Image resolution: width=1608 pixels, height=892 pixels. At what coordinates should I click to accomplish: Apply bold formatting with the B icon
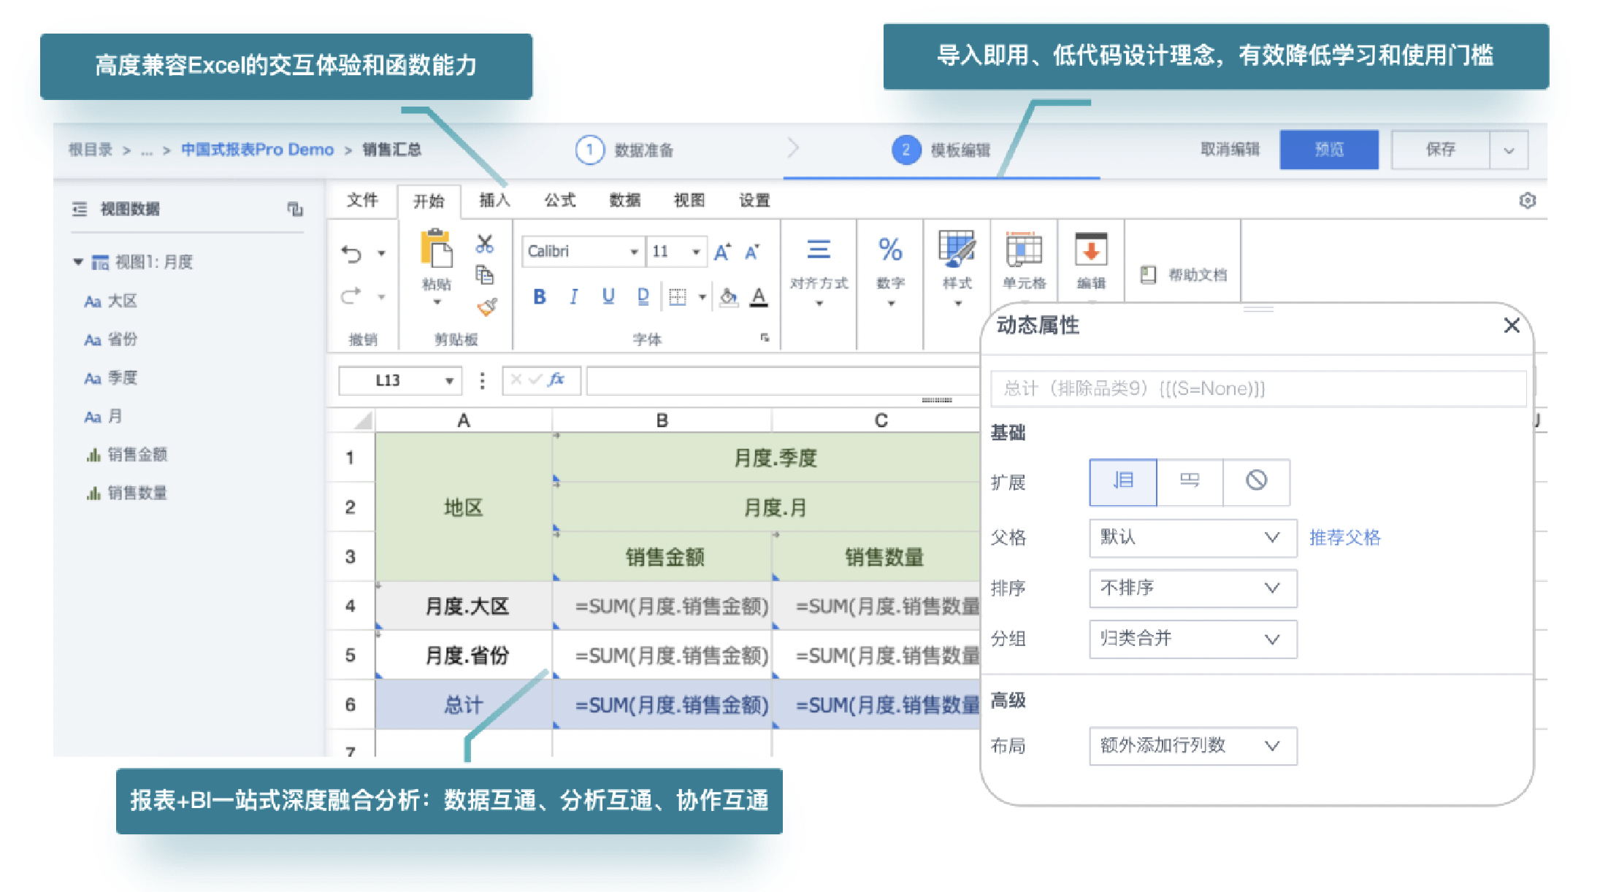(x=540, y=296)
